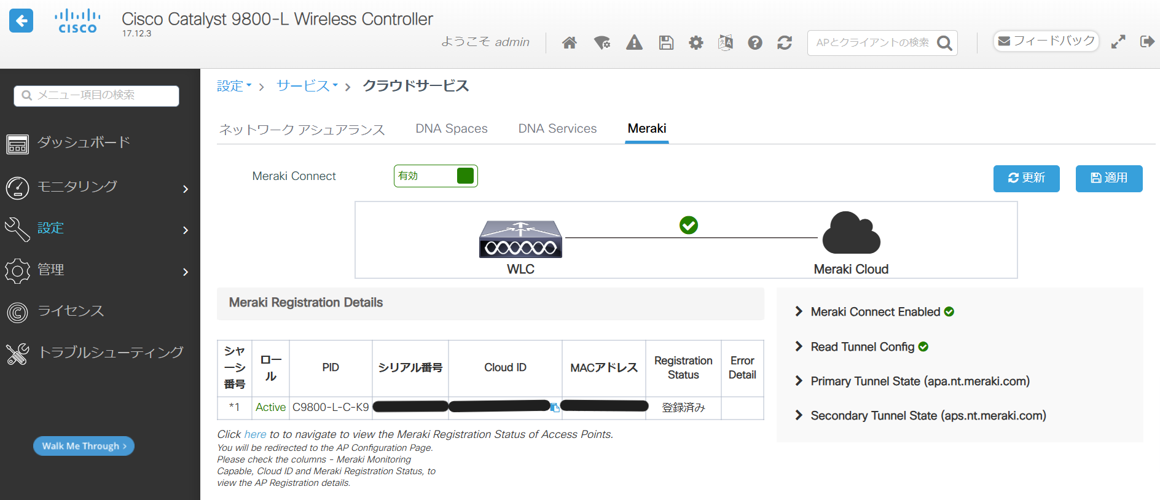This screenshot has width=1160, height=500.
Task: Switch to DNA Spaces tab
Action: [452, 128]
